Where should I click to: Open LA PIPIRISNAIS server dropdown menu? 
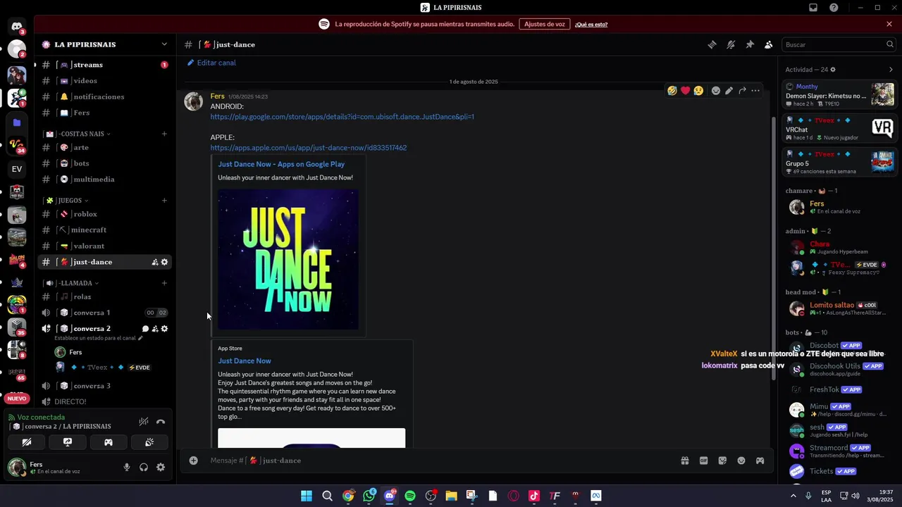106,44
